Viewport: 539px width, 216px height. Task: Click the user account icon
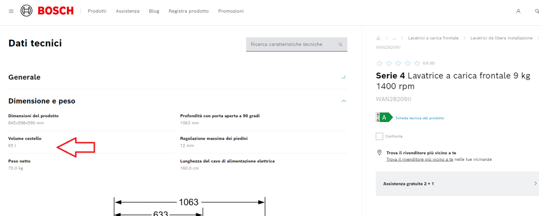[519, 11]
